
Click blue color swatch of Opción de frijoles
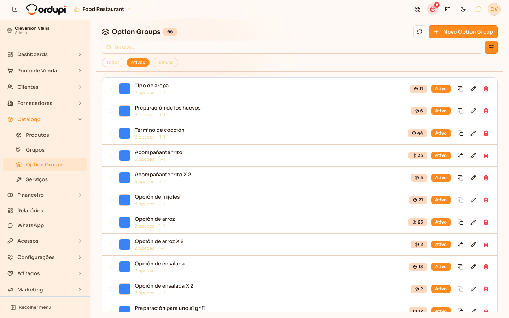[x=125, y=200]
